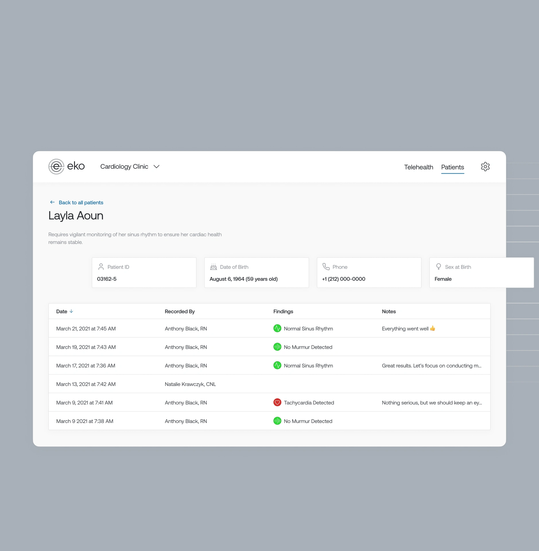Viewport: 539px width, 551px height.
Task: Click the eko wordmark text
Action: pyautogui.click(x=76, y=166)
